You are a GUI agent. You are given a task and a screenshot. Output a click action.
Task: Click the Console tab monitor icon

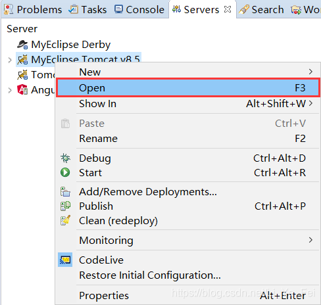tap(118, 9)
